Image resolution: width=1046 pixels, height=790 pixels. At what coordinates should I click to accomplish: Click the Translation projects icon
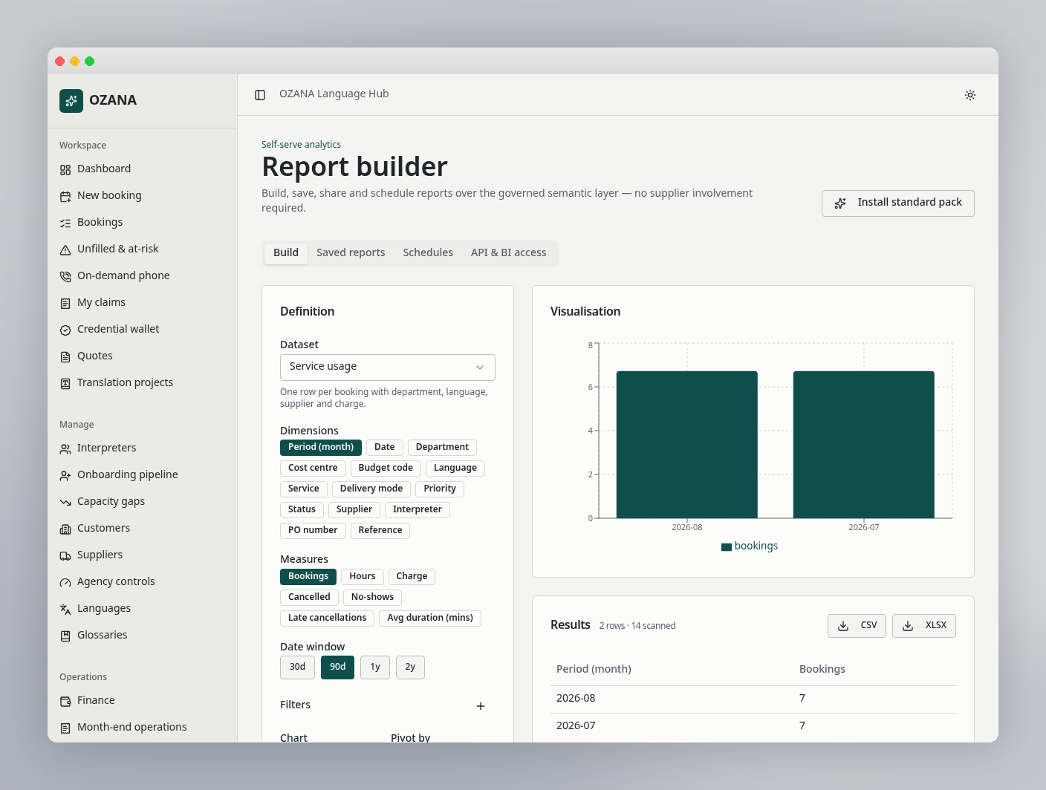(x=65, y=383)
